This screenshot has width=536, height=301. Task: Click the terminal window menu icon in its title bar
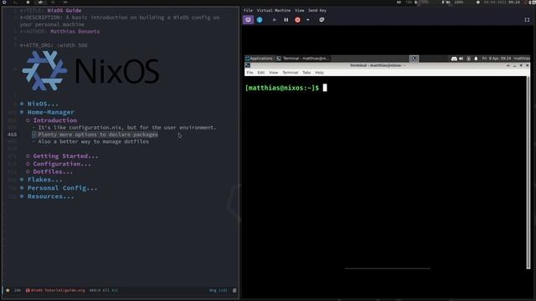click(248, 65)
